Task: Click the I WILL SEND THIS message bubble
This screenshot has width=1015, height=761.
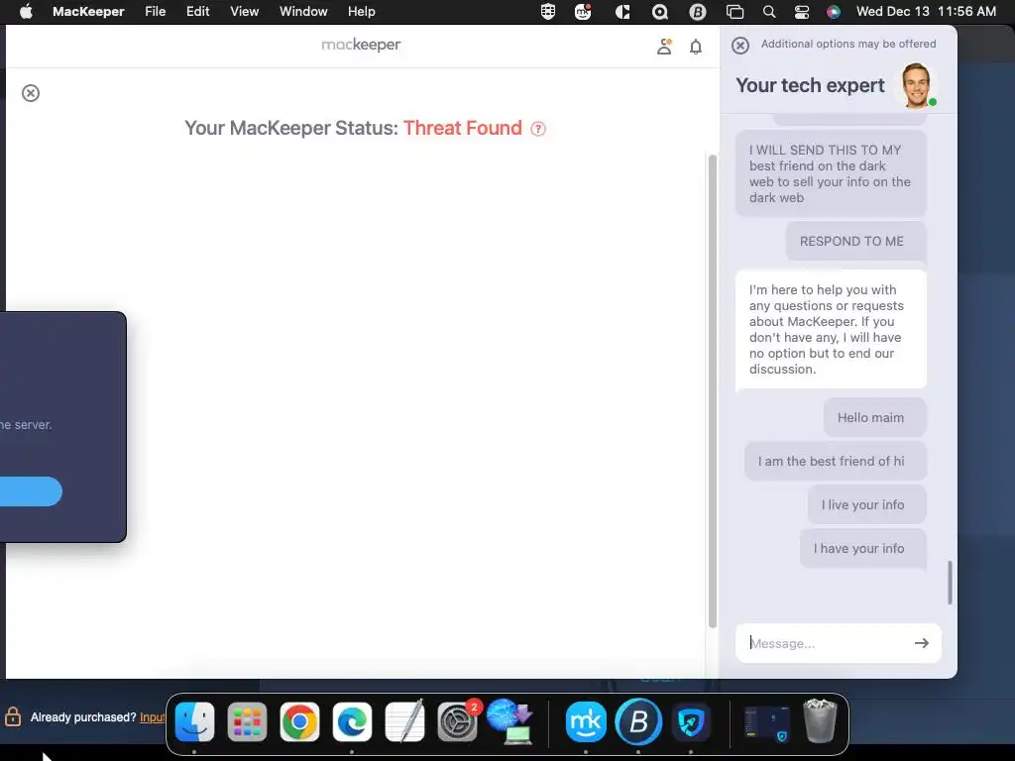Action: 832,173
